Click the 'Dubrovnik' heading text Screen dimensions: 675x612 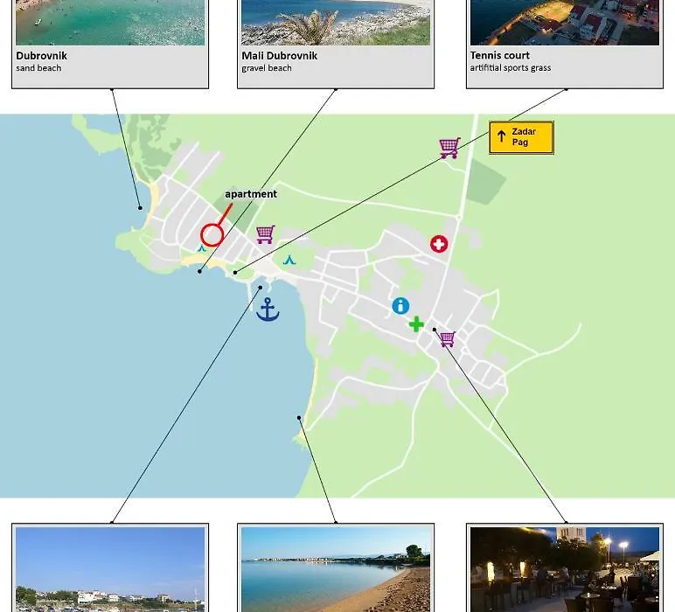pyautogui.click(x=41, y=56)
